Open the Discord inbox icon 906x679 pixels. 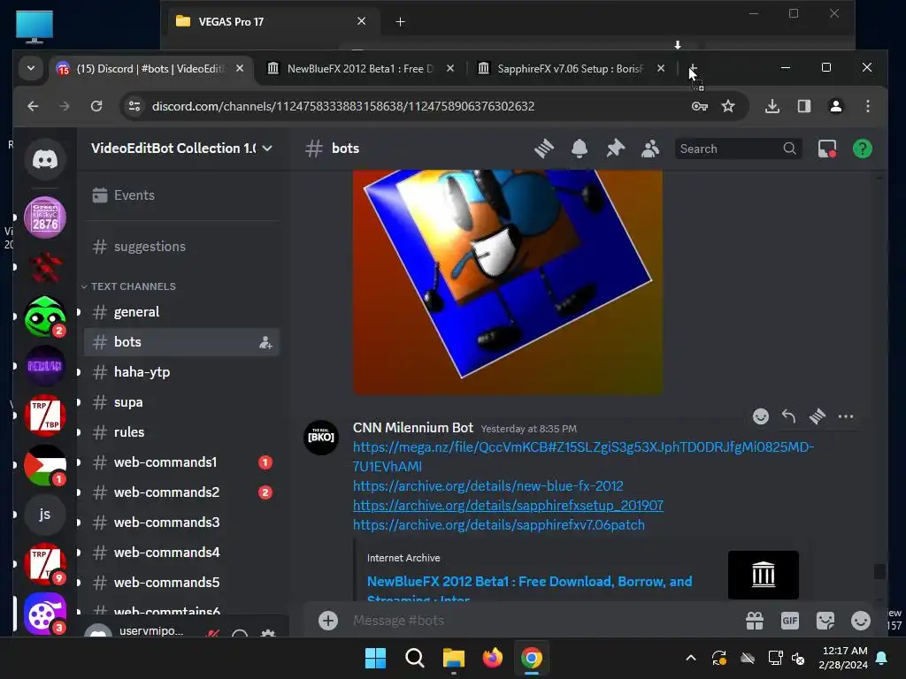(x=827, y=149)
